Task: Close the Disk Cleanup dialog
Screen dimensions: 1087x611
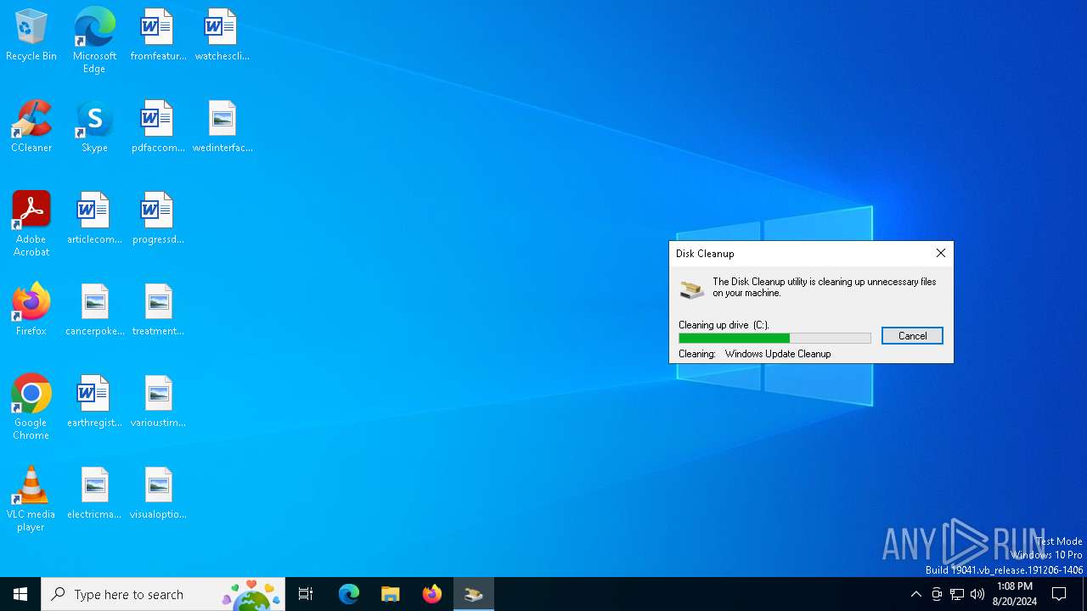Action: click(940, 253)
